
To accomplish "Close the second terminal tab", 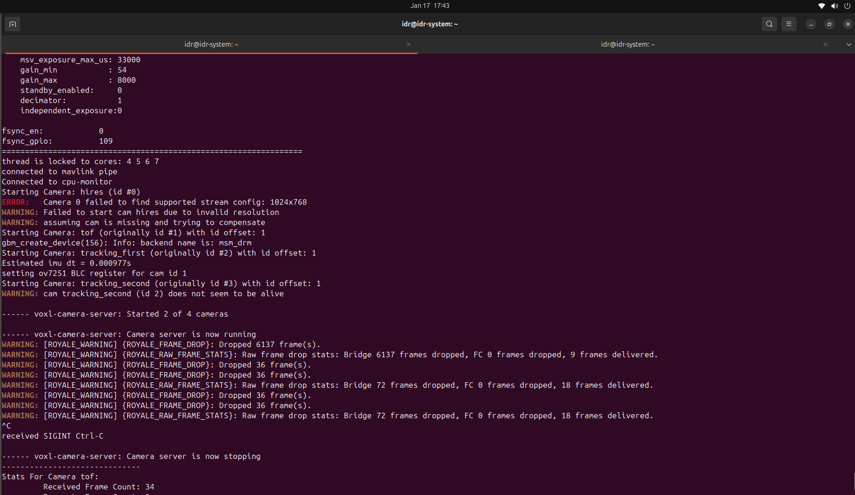I will tap(825, 44).
